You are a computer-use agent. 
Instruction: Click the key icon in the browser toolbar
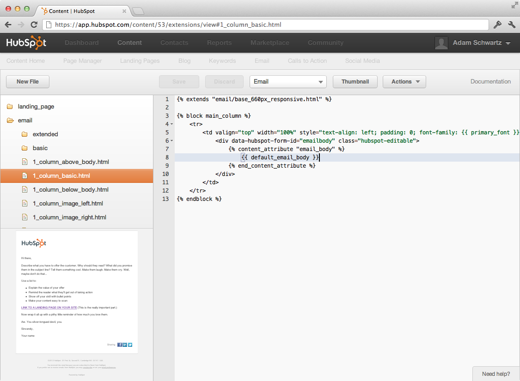coord(497,24)
